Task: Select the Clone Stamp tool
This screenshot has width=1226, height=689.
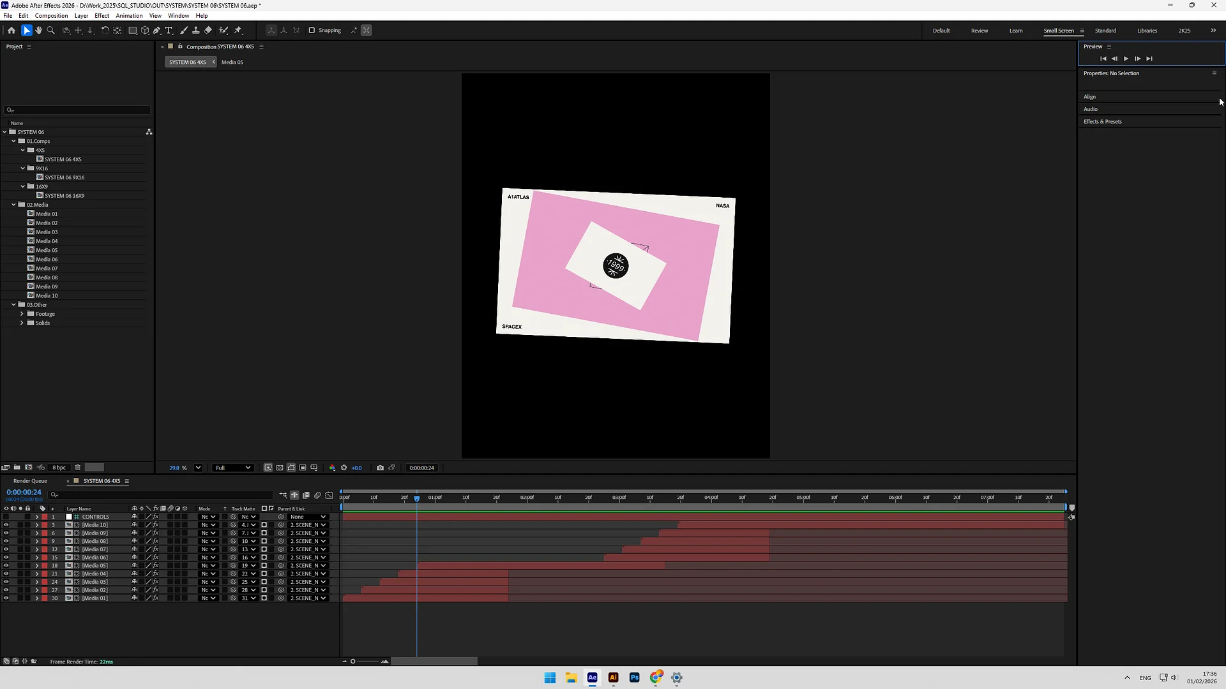Action: [x=195, y=30]
